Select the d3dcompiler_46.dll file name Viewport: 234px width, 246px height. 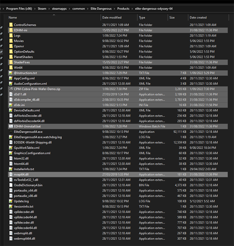point(27,100)
